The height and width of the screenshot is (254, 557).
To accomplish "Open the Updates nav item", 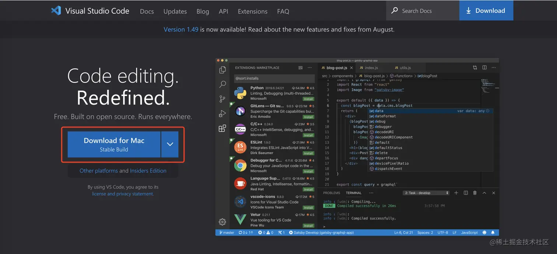I will click(x=175, y=11).
